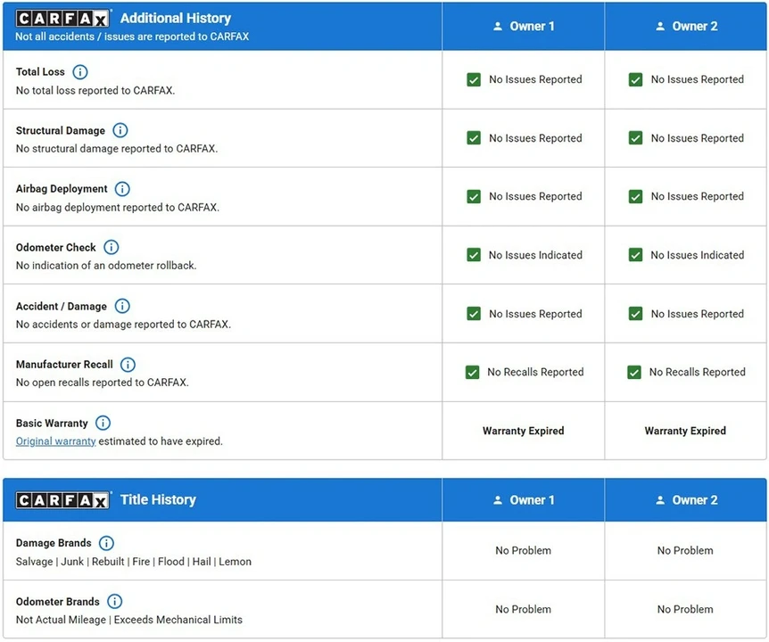Click the 'Airbag Deployment' row title
The image size is (769, 642).
click(x=62, y=189)
